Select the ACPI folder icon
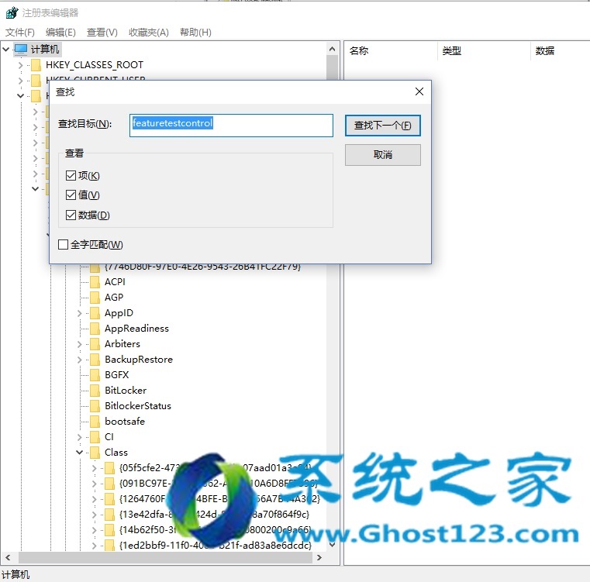The height and width of the screenshot is (582, 590). [95, 282]
